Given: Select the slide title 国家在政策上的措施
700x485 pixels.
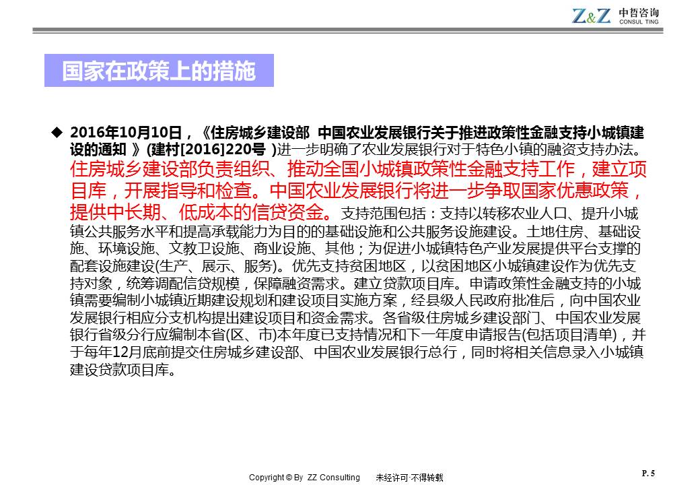Looking at the screenshot, I should pos(159,71).
